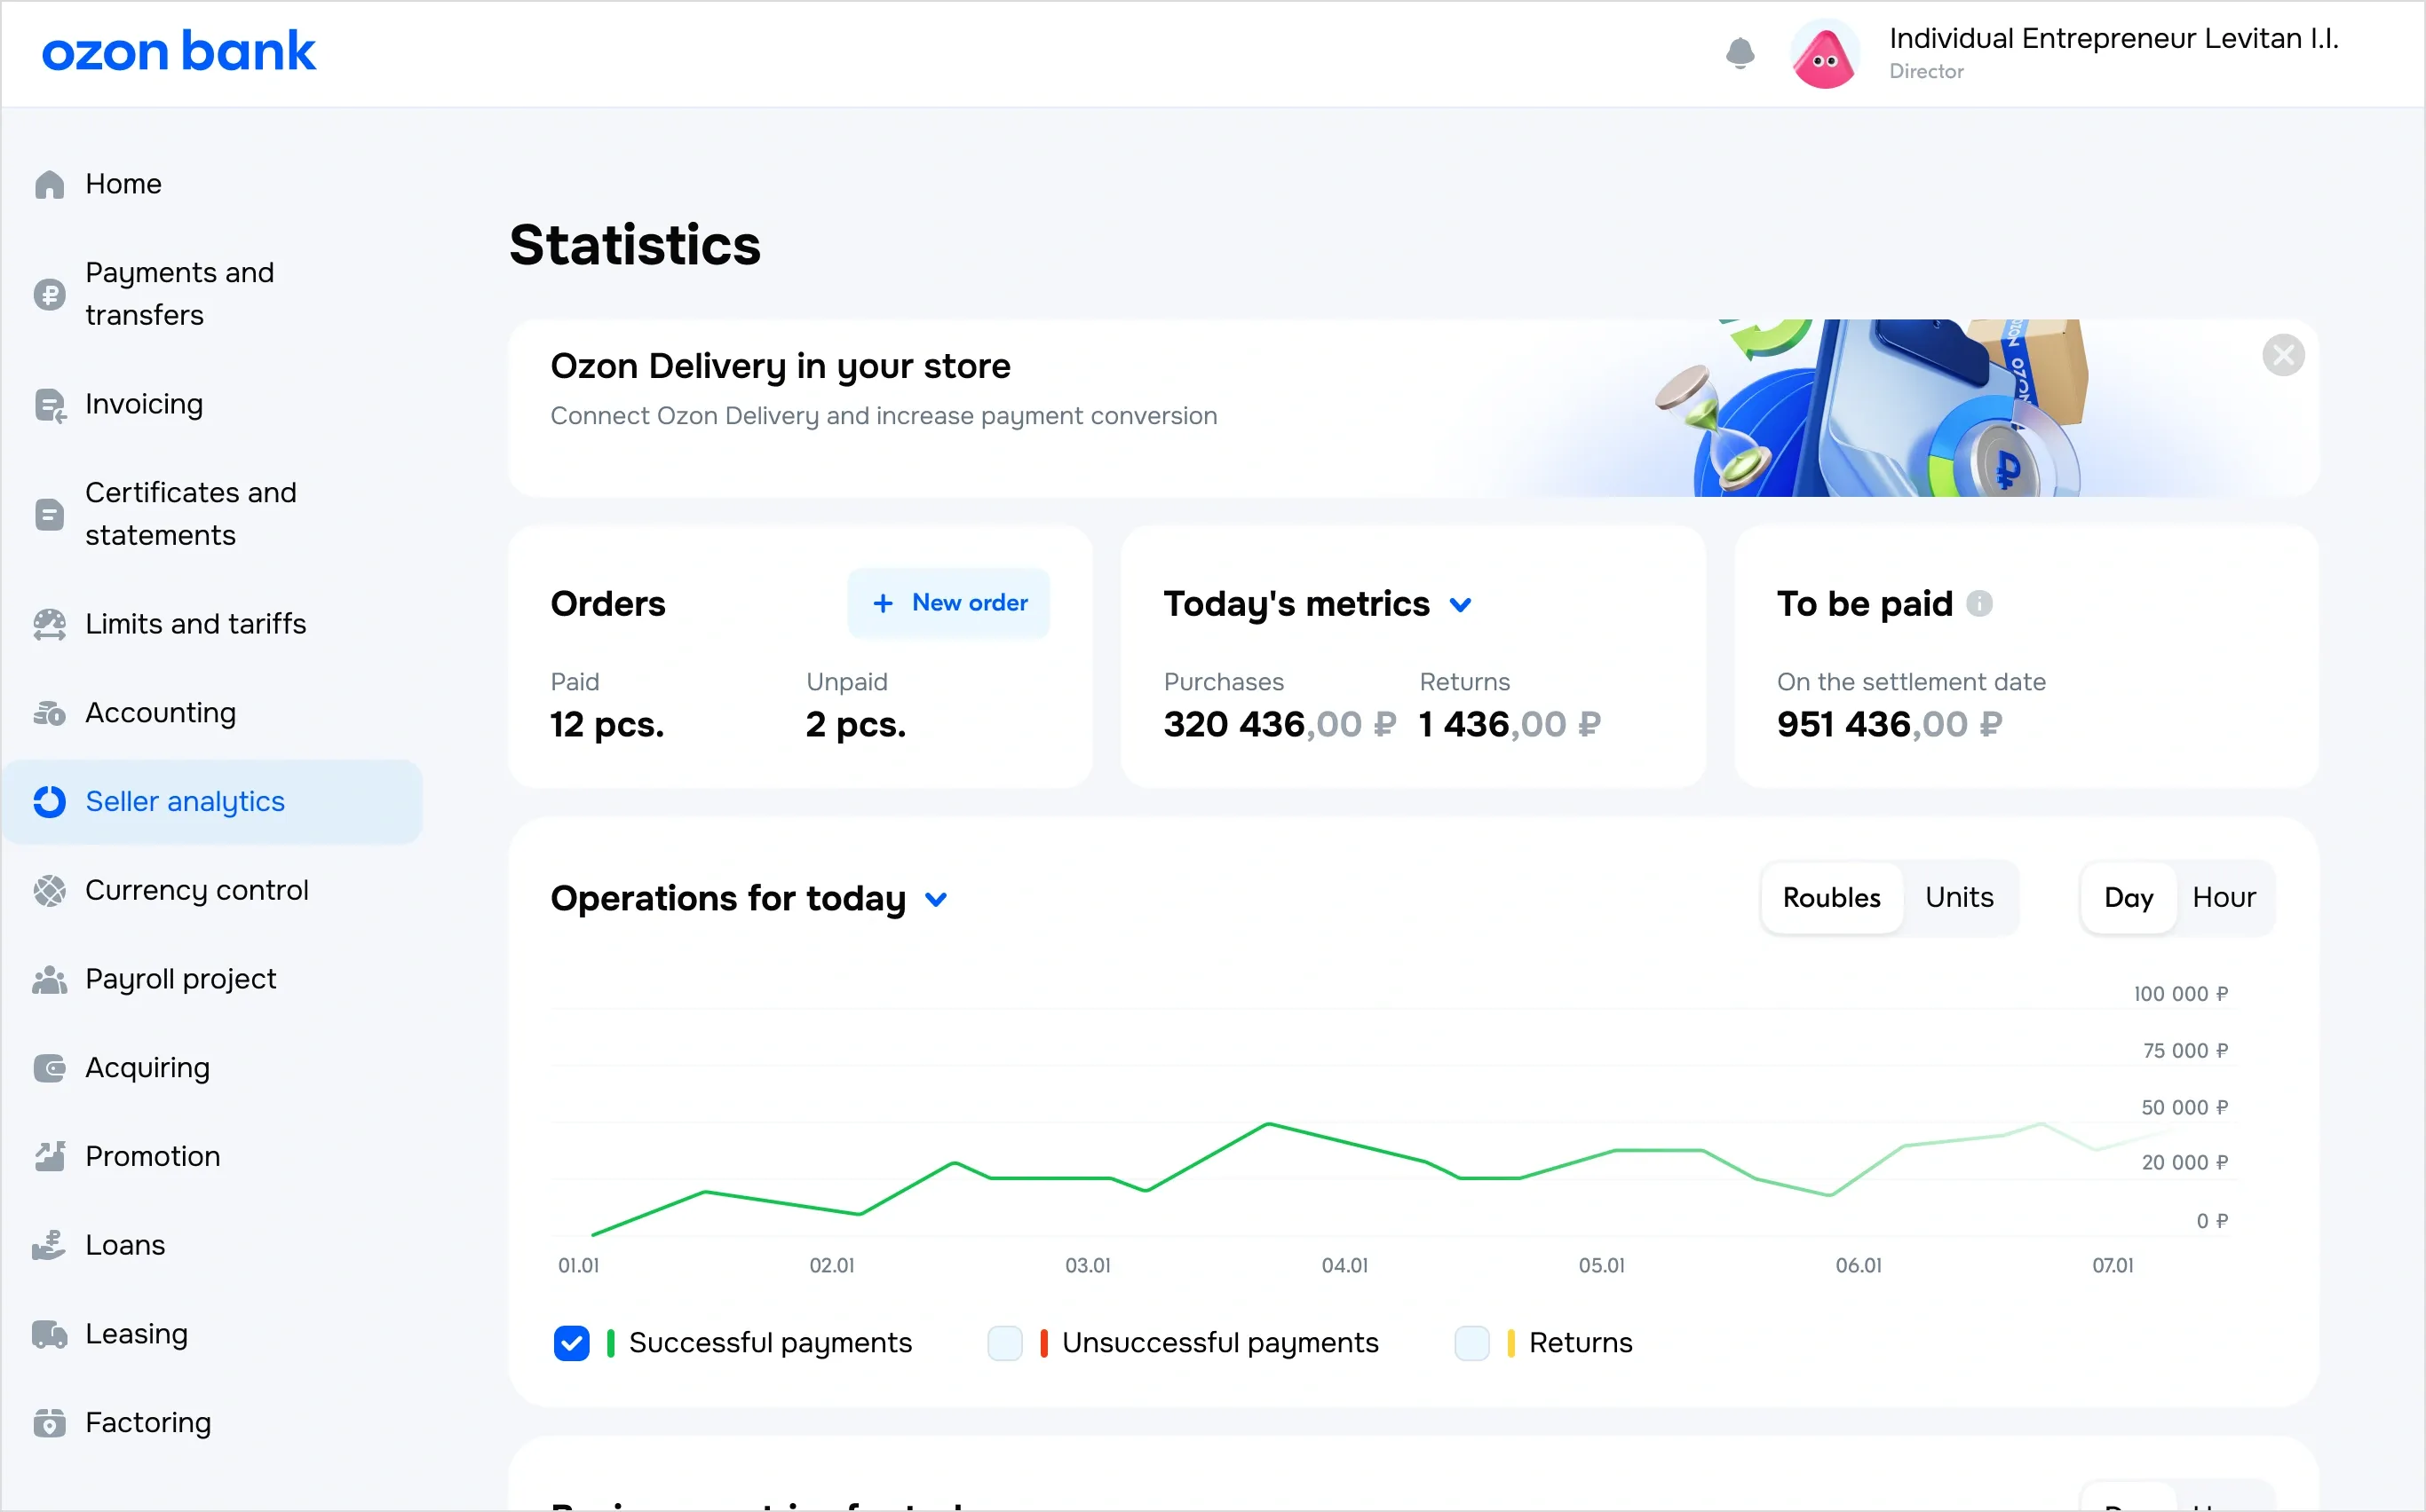Click the Invoicing document icon
Viewport: 2426px width, 1512px height.
click(x=49, y=405)
